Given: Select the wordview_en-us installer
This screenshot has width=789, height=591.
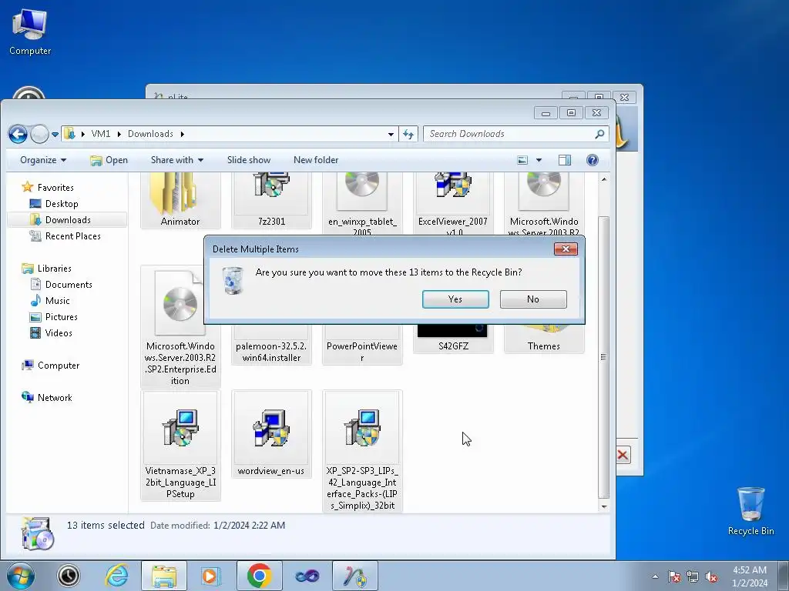Looking at the screenshot, I should [271, 434].
